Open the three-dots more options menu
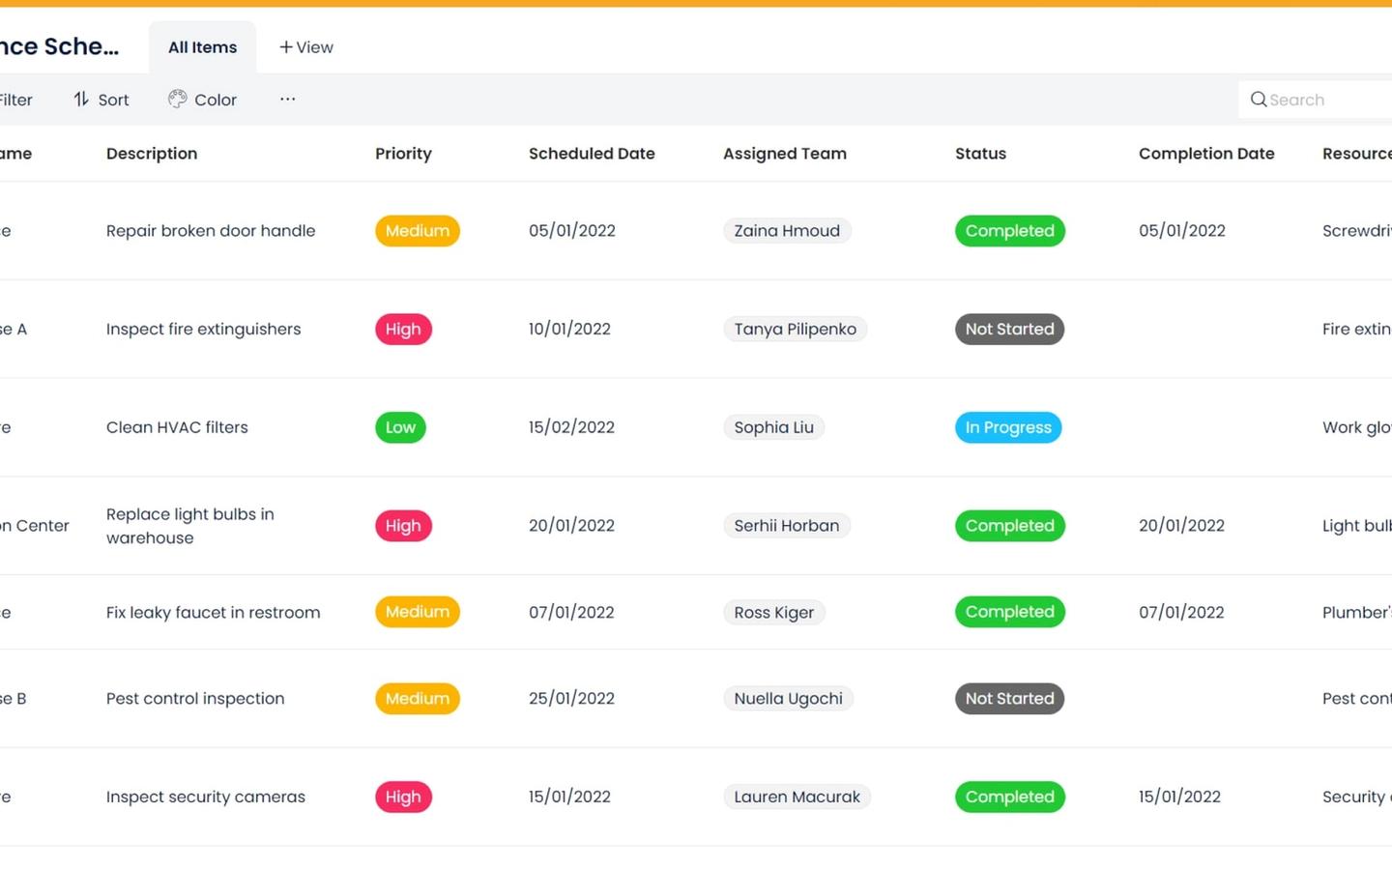The image size is (1392, 870). (x=287, y=99)
